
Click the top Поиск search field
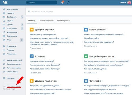(41, 3)
